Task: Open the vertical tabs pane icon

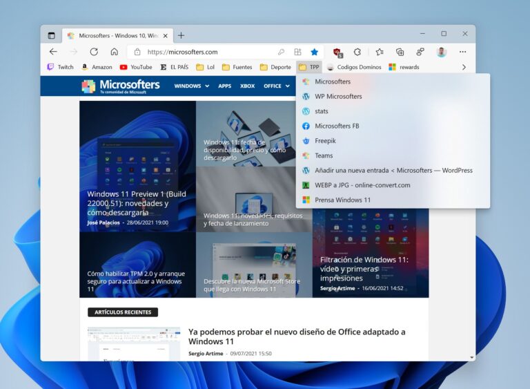Action: [x=51, y=35]
